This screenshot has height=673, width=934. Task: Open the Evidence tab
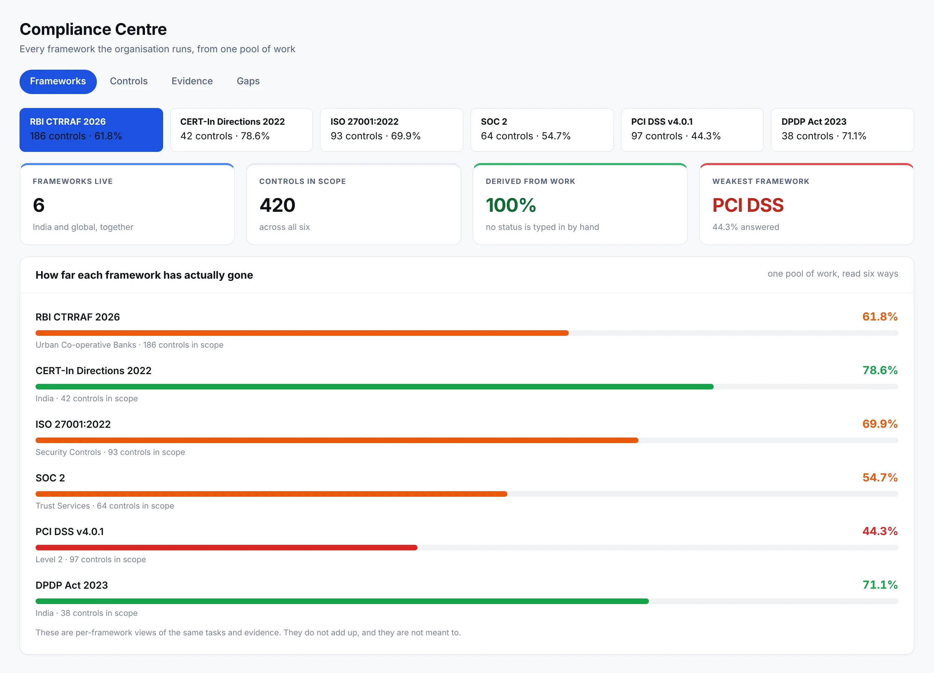192,81
